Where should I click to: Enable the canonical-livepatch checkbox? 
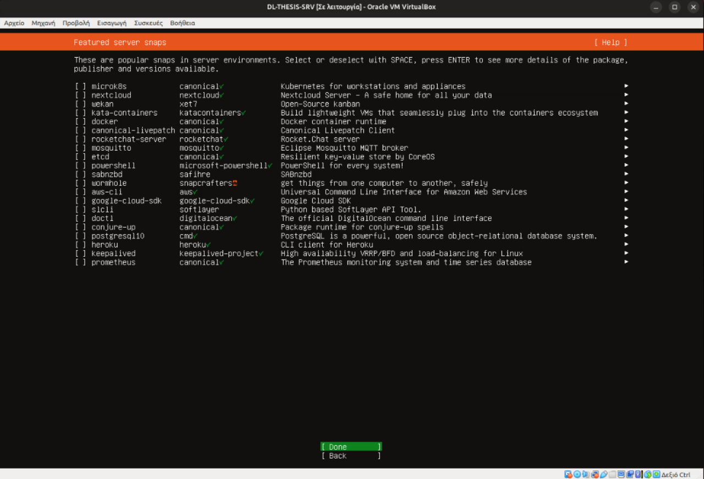coord(80,130)
